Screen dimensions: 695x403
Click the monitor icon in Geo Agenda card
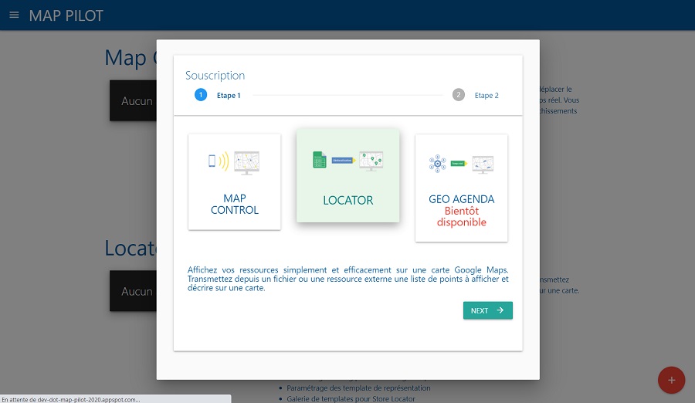click(x=483, y=164)
